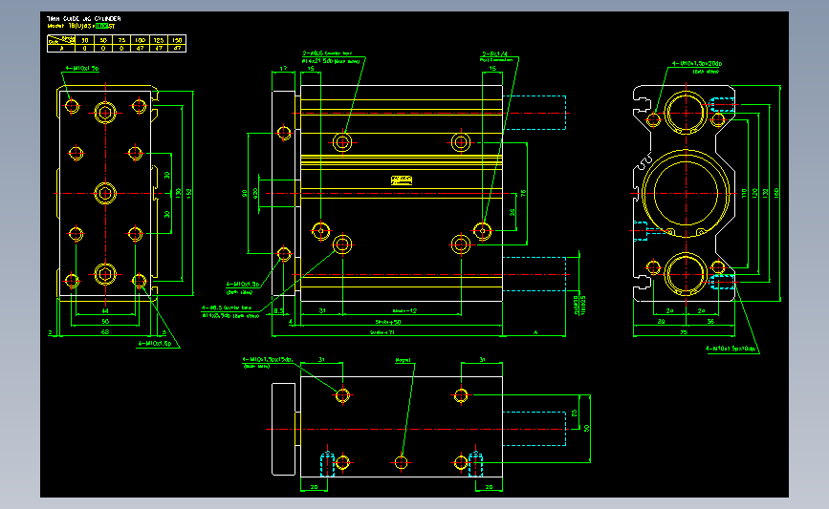Click the 17 dimension above the front view
This screenshot has width=829, height=509.
(283, 69)
